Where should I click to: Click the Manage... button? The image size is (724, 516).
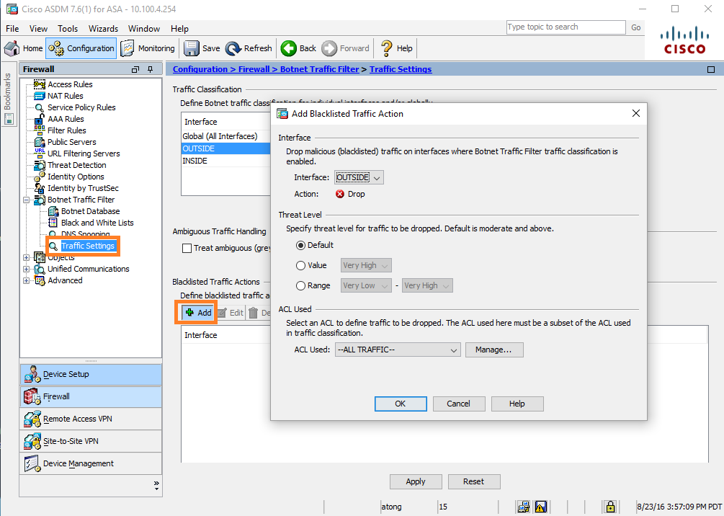[x=494, y=350]
